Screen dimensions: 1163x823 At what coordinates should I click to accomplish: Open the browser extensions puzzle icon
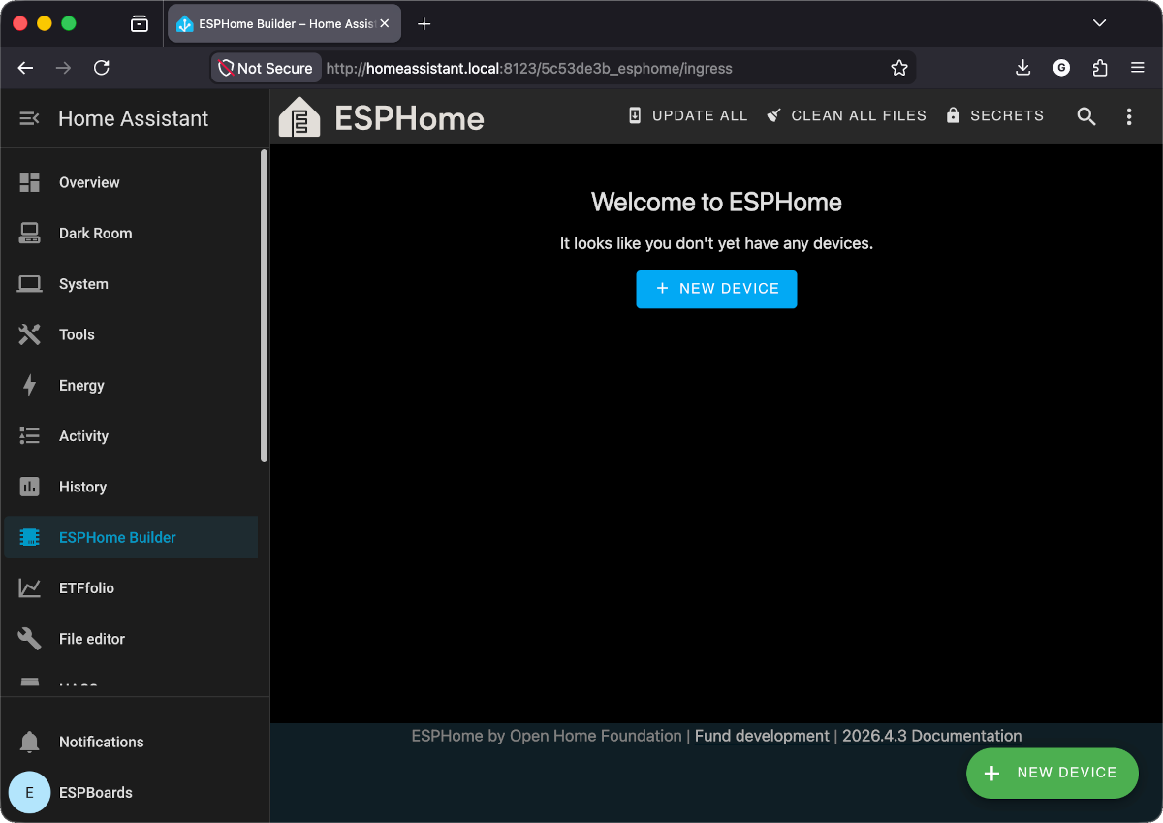(1100, 68)
